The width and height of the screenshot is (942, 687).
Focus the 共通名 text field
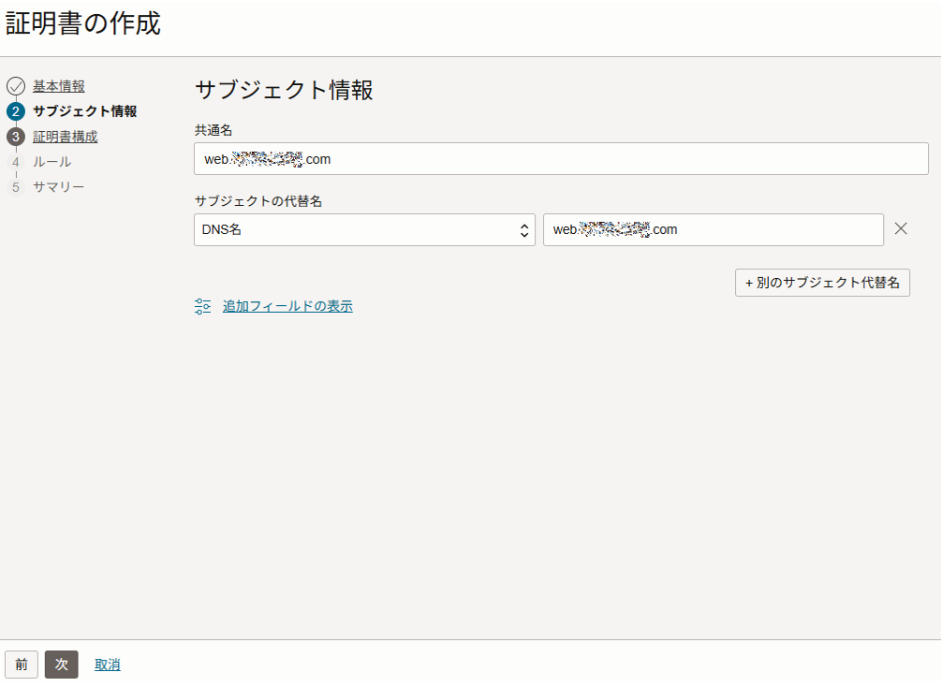click(x=561, y=159)
